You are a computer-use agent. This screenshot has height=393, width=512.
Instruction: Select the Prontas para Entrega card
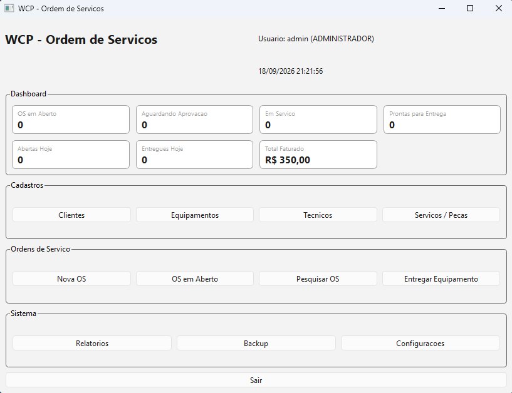coord(442,120)
